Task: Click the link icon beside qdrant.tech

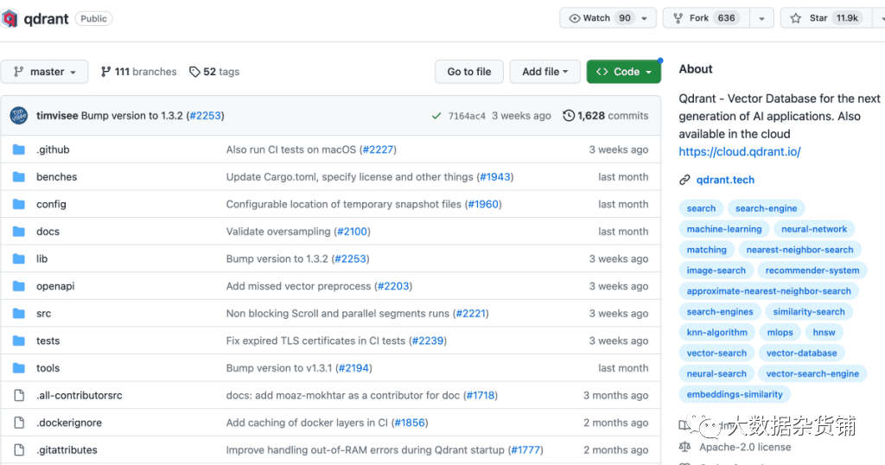Action: pyautogui.click(x=684, y=180)
